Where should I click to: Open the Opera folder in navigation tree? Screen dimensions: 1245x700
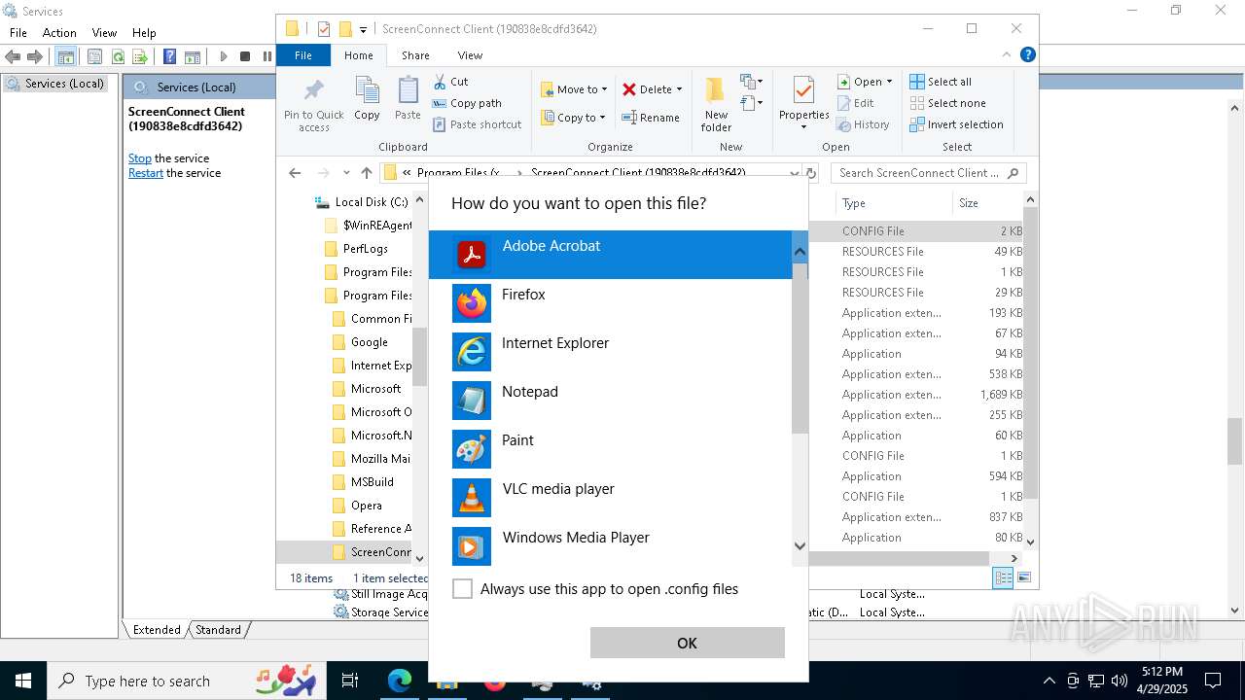358,506
